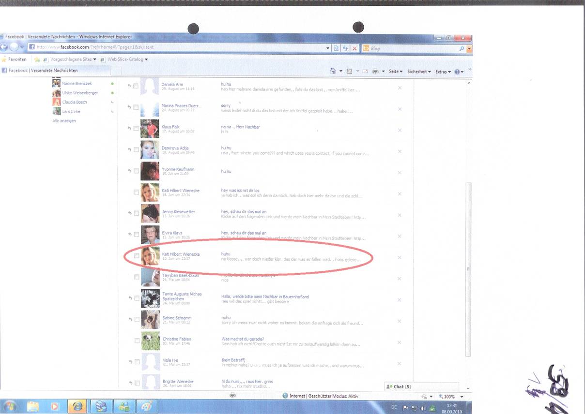Click the page's vertical scrollbar
Screen dimensions: 585x414
click(468, 268)
